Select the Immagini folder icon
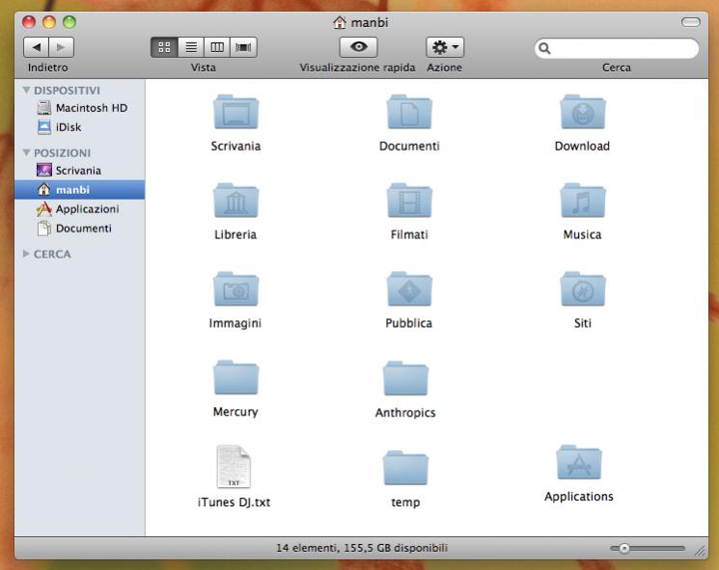This screenshot has width=719, height=570. coord(235,289)
